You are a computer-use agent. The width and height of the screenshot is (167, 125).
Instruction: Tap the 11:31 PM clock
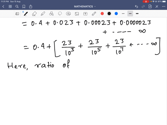[5, 1]
